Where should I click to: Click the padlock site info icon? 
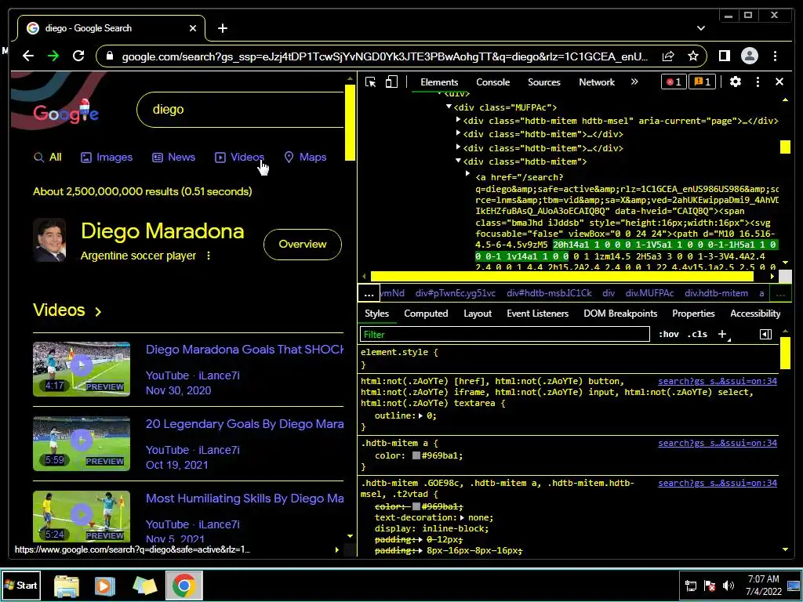click(110, 56)
